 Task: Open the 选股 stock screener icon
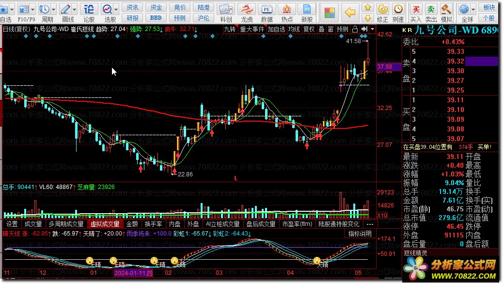108,9
